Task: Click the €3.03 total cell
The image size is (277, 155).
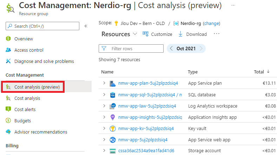Action: click(x=270, y=95)
